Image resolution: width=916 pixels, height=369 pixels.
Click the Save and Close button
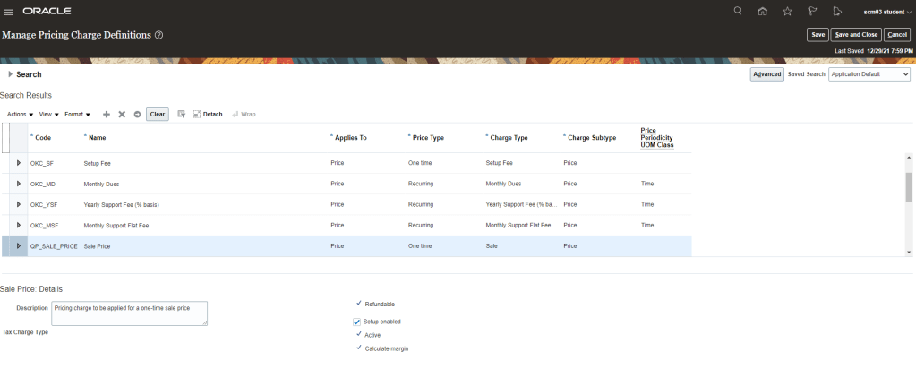pyautogui.click(x=856, y=35)
